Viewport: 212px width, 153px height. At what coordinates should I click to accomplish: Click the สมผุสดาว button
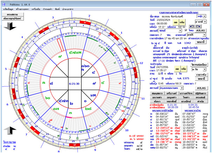click(x=157, y=93)
